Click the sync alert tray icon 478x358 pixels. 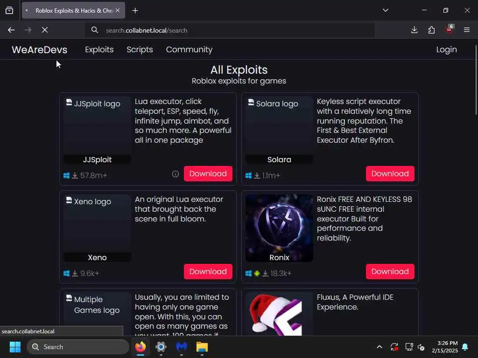pos(394,347)
